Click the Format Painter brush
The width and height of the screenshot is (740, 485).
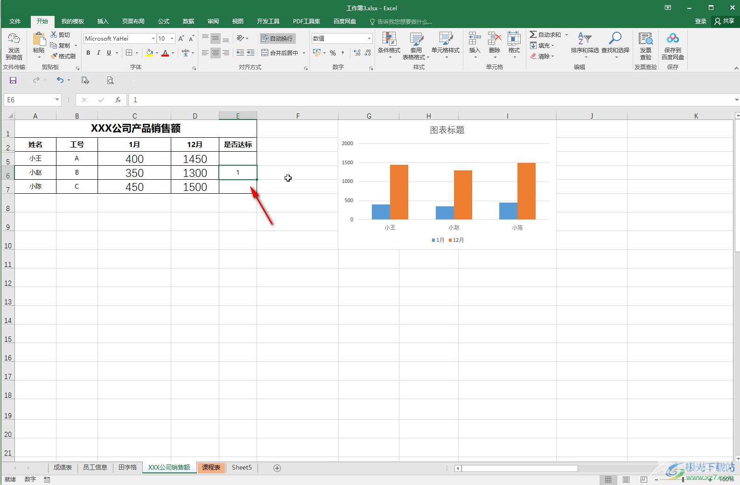pyautogui.click(x=54, y=56)
